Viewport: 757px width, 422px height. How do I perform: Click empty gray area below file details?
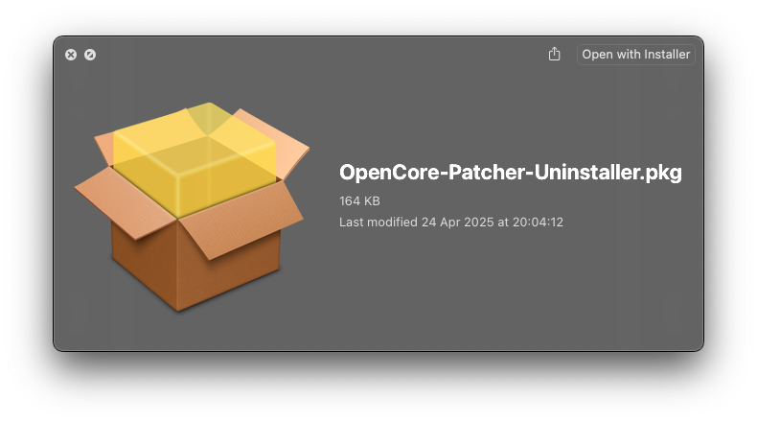508,297
